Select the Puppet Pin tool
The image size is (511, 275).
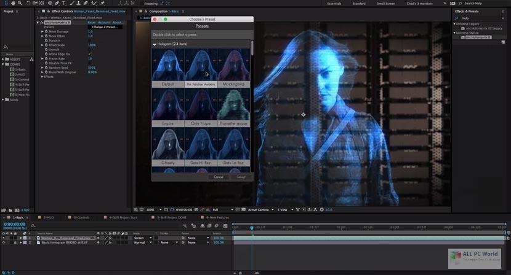pyautogui.click(x=103, y=3)
